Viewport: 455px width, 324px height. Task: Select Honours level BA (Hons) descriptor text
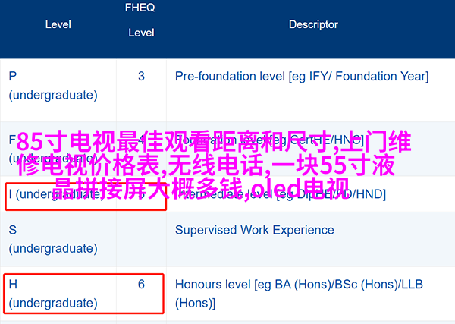(299, 294)
